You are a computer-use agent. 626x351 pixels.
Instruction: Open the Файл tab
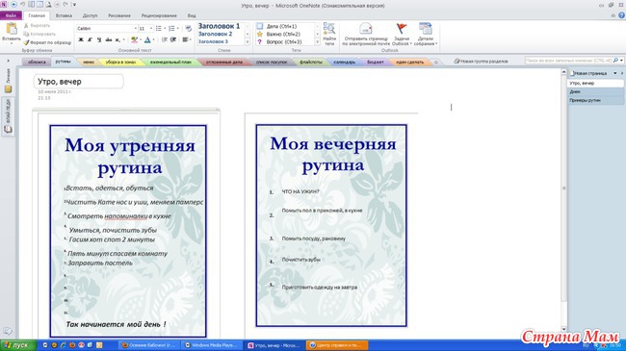(12, 15)
